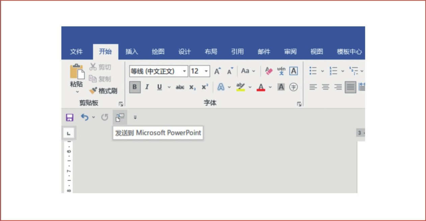Open the 字体 dialog launcher

click(x=299, y=104)
